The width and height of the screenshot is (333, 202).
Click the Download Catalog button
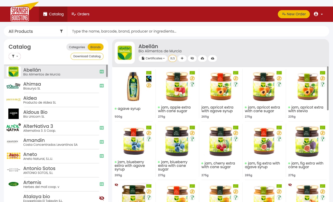(x=87, y=56)
